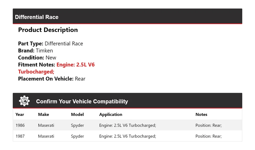Sort by the Year column header
This screenshot has height=150, width=255.
point(20,115)
